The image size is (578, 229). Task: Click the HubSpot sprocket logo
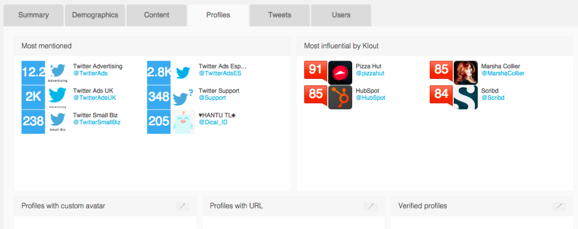[340, 97]
